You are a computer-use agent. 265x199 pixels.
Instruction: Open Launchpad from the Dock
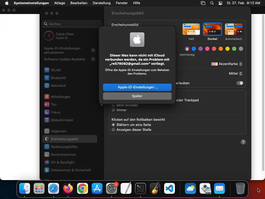click(39, 188)
